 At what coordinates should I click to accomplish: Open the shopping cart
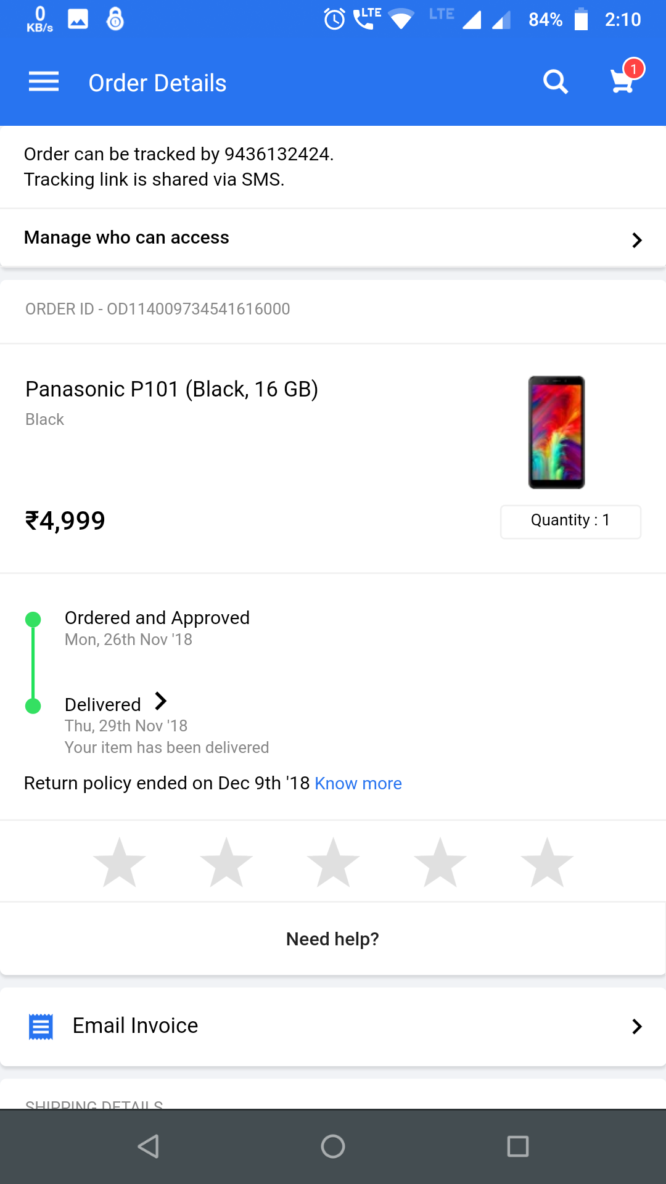(623, 81)
